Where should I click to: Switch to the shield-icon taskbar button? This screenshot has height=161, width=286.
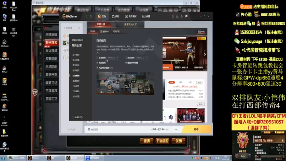click(94, 158)
